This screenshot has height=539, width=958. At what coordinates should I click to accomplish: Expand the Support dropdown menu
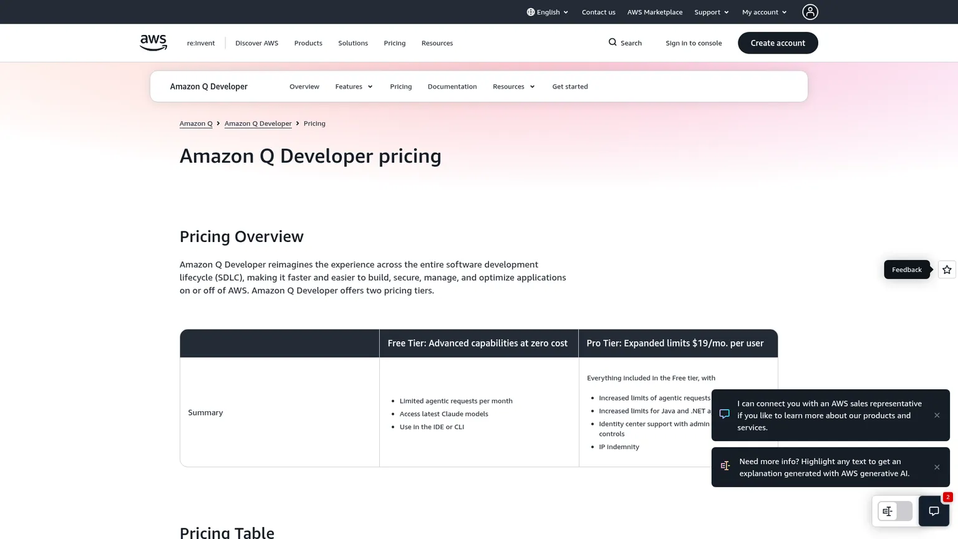tap(712, 12)
